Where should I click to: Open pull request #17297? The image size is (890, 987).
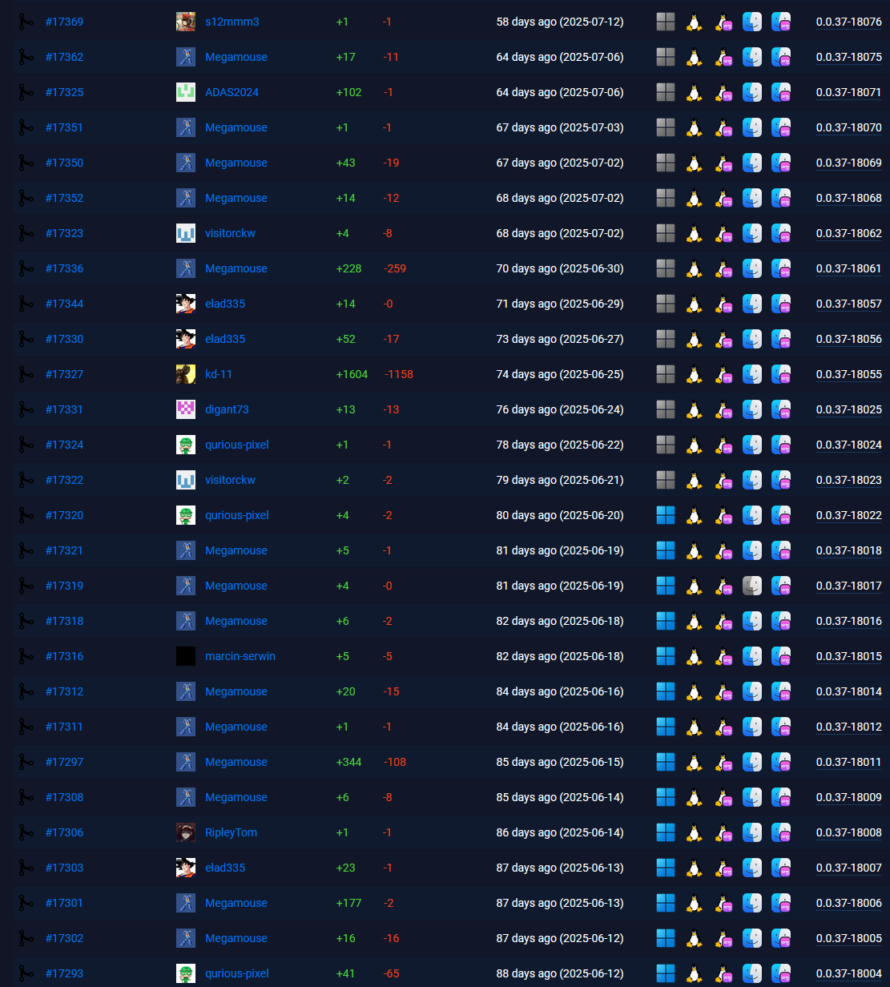click(64, 762)
